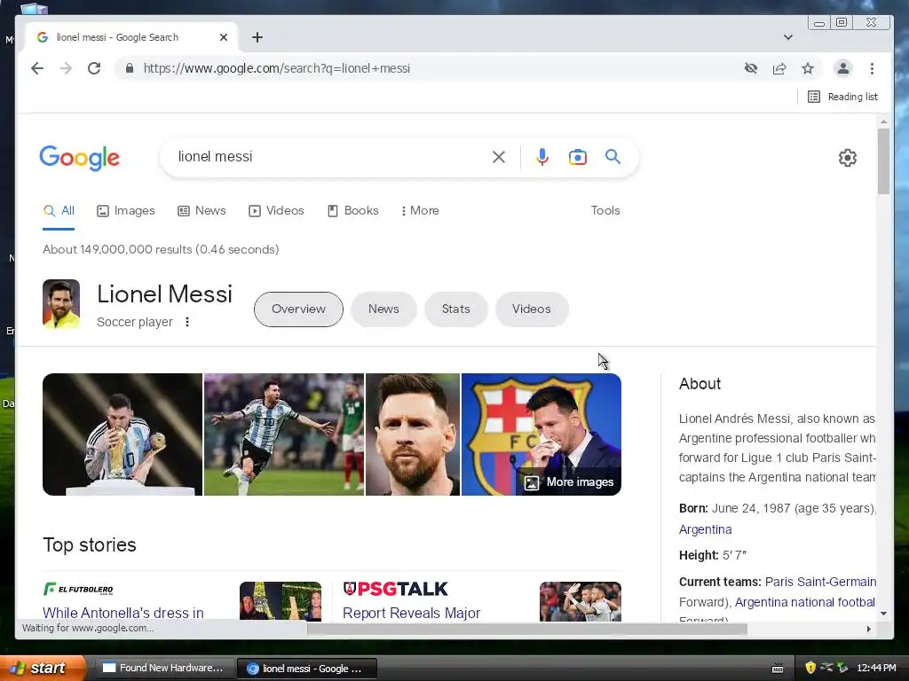Click the forward navigation arrow
The width and height of the screenshot is (909, 681).
(66, 68)
